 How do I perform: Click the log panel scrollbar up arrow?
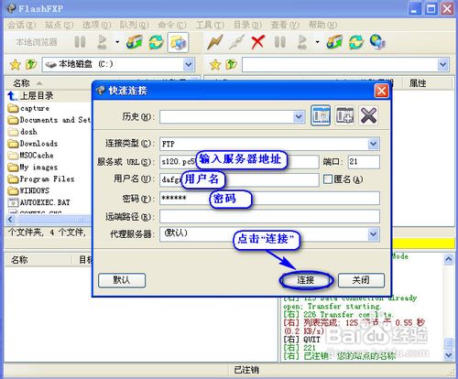tap(449, 259)
